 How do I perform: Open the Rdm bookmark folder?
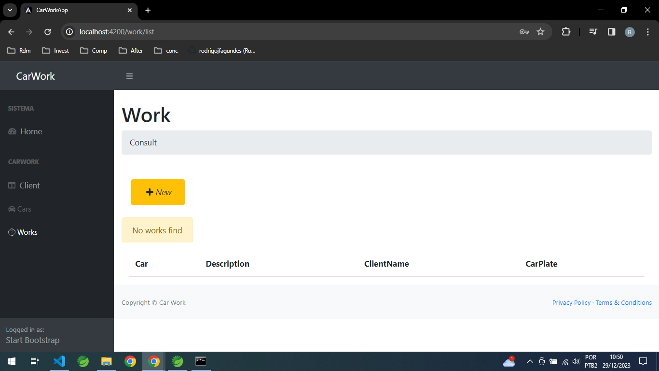(19, 50)
